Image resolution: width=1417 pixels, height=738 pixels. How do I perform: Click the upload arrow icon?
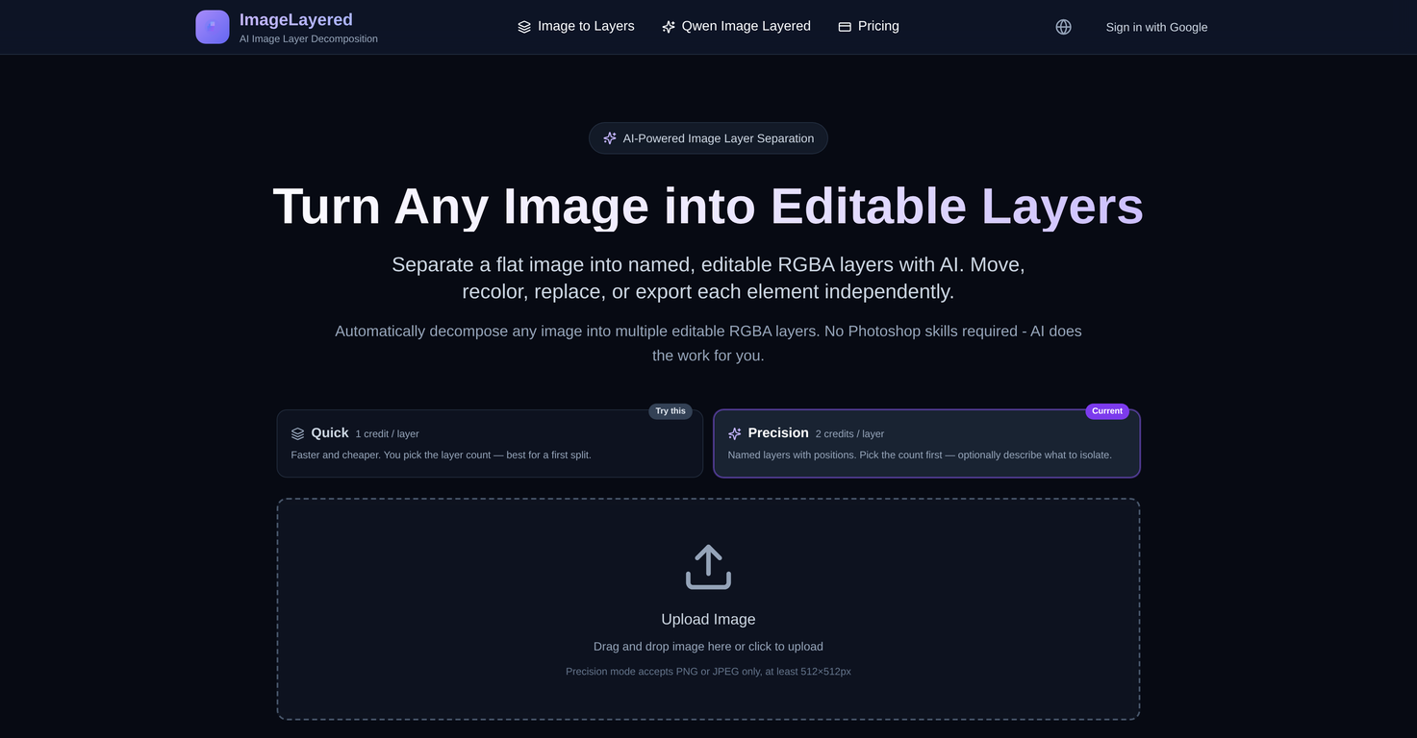[708, 567]
